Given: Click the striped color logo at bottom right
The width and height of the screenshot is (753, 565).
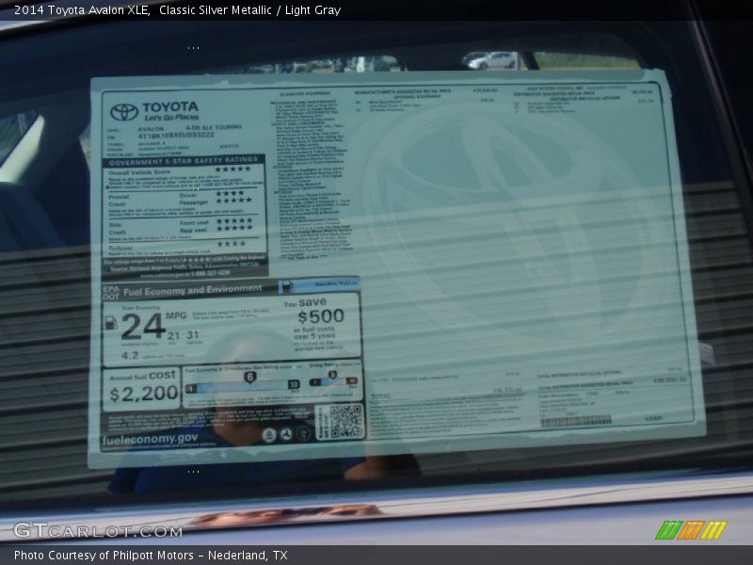Looking at the screenshot, I should click(690, 530).
